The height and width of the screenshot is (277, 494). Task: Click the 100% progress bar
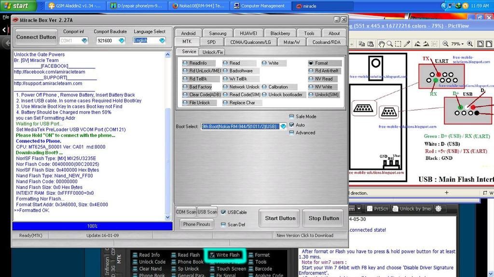[x=92, y=226]
